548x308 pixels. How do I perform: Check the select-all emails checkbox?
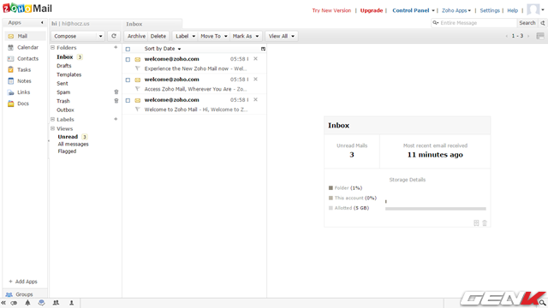(128, 49)
